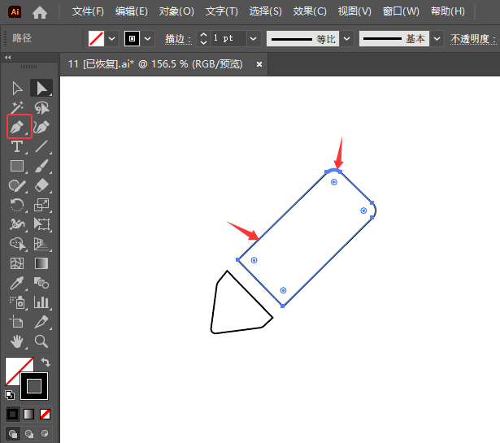Viewport: 500px width, 443px height.
Task: Adjust the stroke weight stepper arrows
Action: [203, 38]
